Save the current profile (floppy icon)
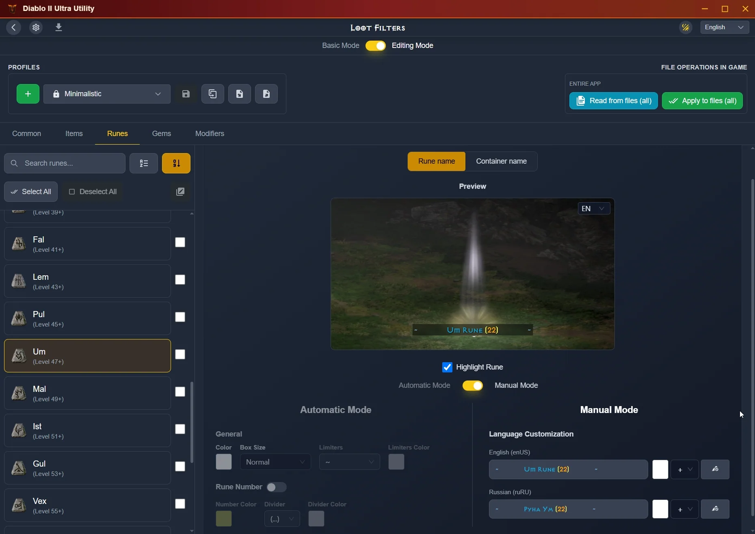 pyautogui.click(x=186, y=94)
